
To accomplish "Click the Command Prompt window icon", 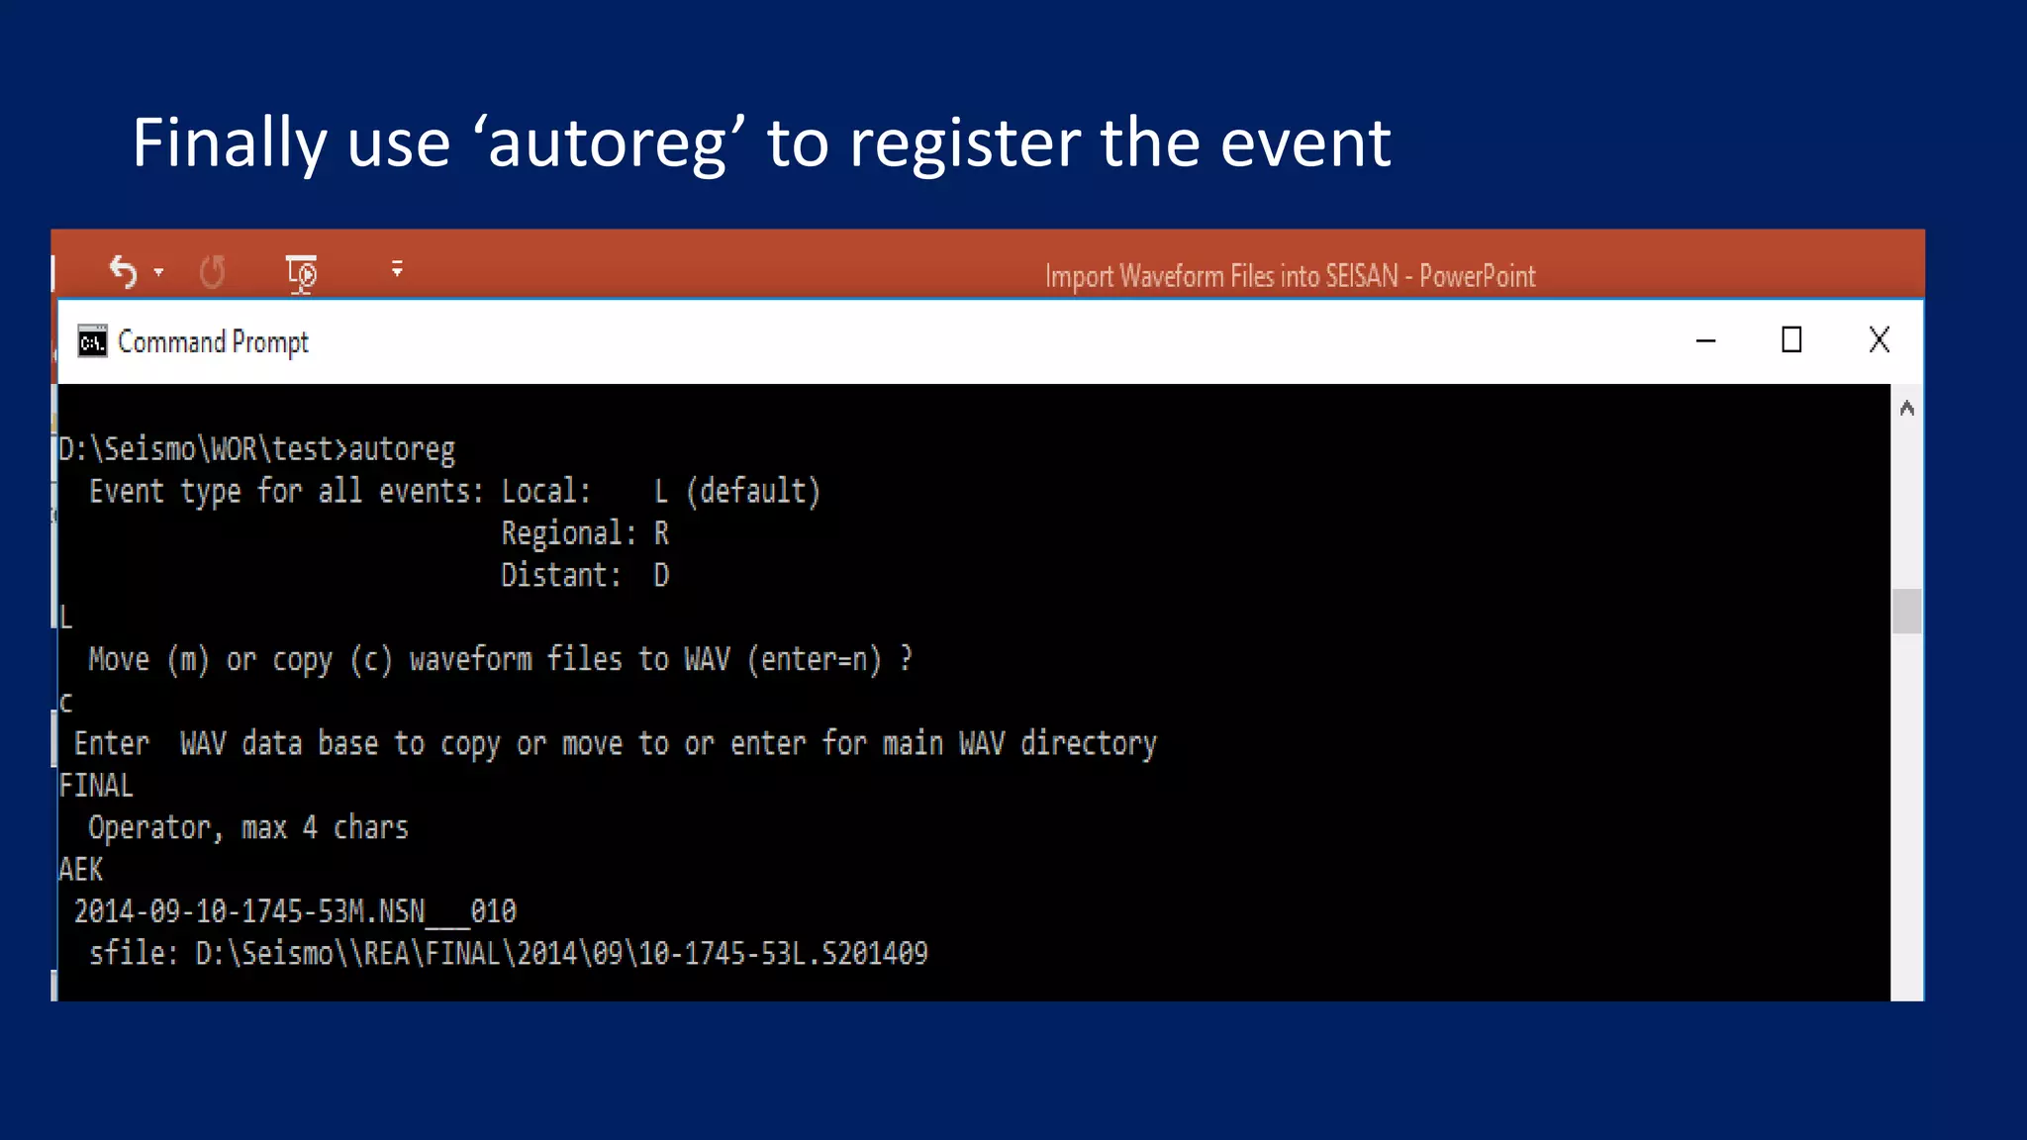I will 92,341.
